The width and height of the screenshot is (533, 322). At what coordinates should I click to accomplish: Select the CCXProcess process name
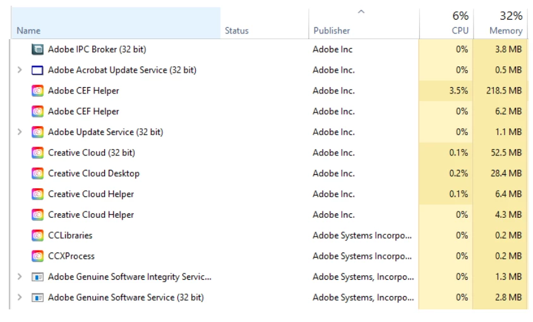point(71,256)
